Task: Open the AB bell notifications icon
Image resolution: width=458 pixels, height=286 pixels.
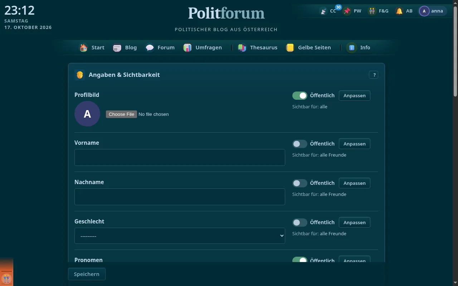Action: [x=399, y=11]
